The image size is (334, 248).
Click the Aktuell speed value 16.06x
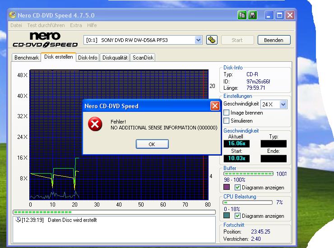pyautogui.click(x=237, y=144)
